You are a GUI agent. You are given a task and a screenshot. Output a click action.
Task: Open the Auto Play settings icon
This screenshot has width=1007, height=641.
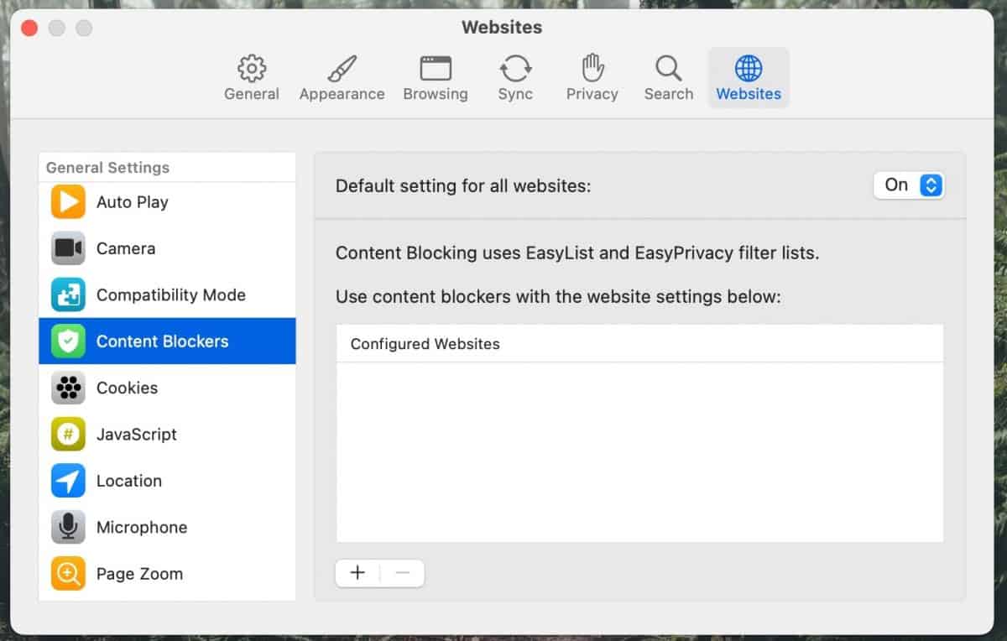click(67, 201)
